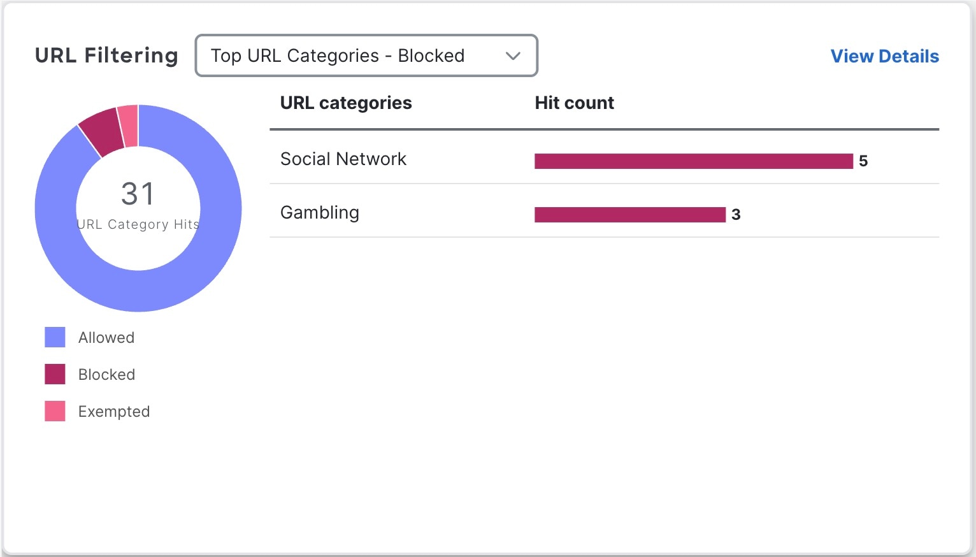Click the Hit count column header
The width and height of the screenshot is (976, 557).
pyautogui.click(x=574, y=103)
